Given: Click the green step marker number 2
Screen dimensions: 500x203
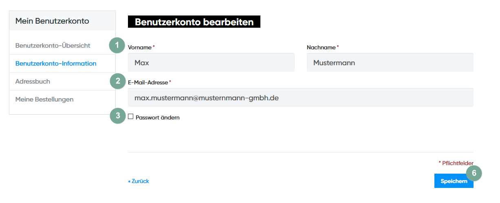Looking at the screenshot, I should [x=118, y=81].
